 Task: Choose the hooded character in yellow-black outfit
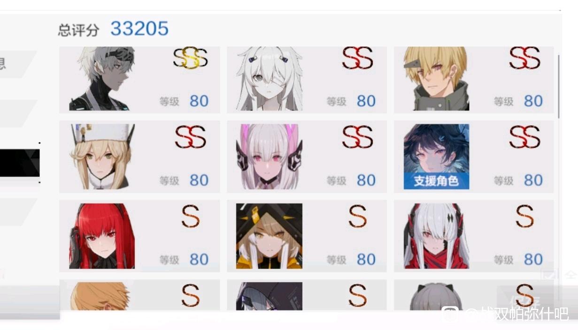point(269,236)
